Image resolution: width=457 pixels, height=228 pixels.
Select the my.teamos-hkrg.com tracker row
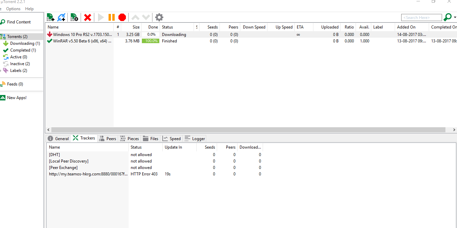[x=155, y=174]
